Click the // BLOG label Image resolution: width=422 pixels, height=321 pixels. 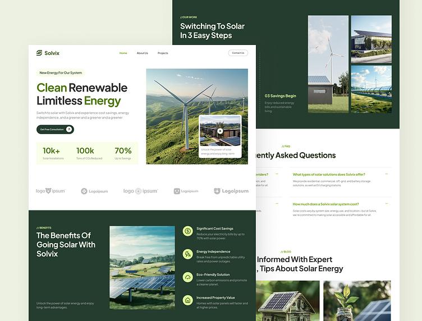pyautogui.click(x=286, y=252)
